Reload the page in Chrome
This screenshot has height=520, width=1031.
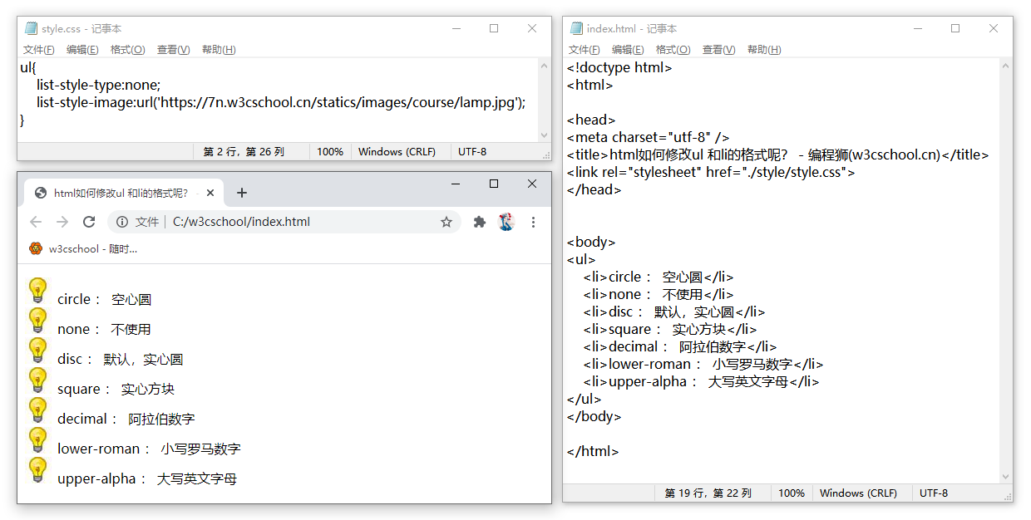89,222
